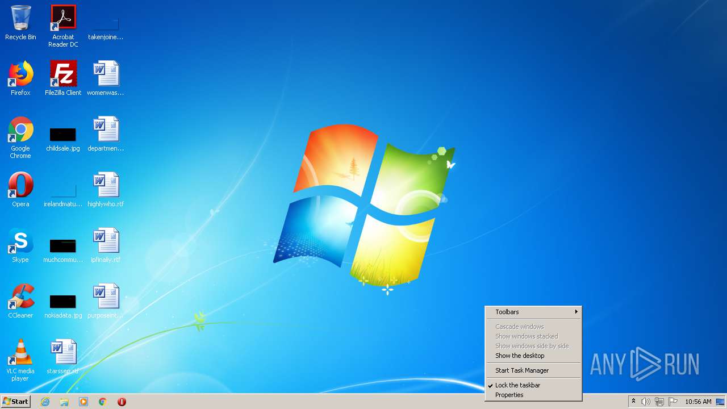
Task: Show hidden tray icons arrow
Action: click(633, 402)
